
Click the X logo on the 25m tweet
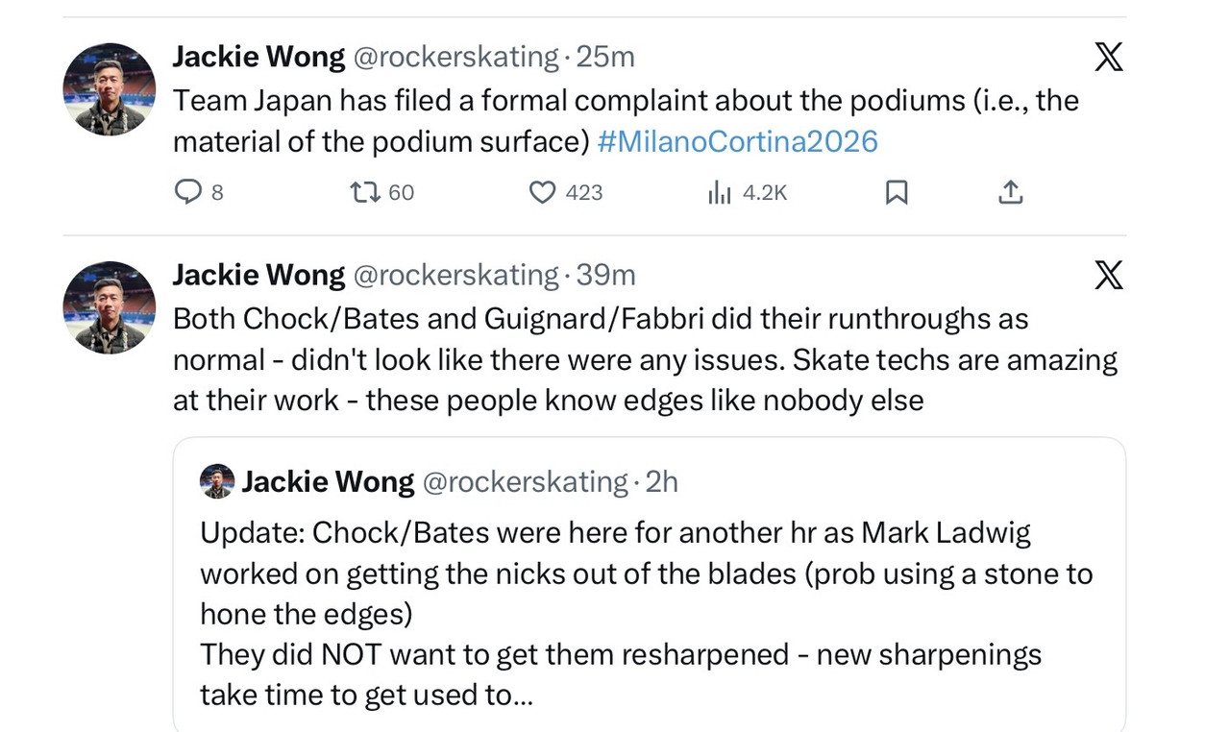1108,58
